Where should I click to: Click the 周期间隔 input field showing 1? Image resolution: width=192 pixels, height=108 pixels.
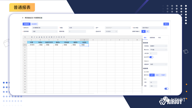77,31
